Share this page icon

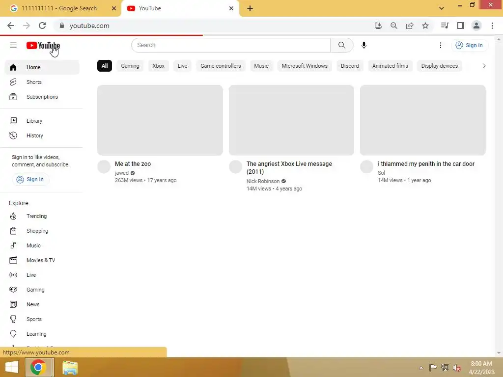click(410, 26)
